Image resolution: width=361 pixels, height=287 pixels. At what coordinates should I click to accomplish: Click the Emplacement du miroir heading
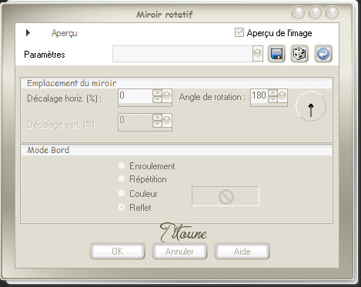[x=72, y=83]
